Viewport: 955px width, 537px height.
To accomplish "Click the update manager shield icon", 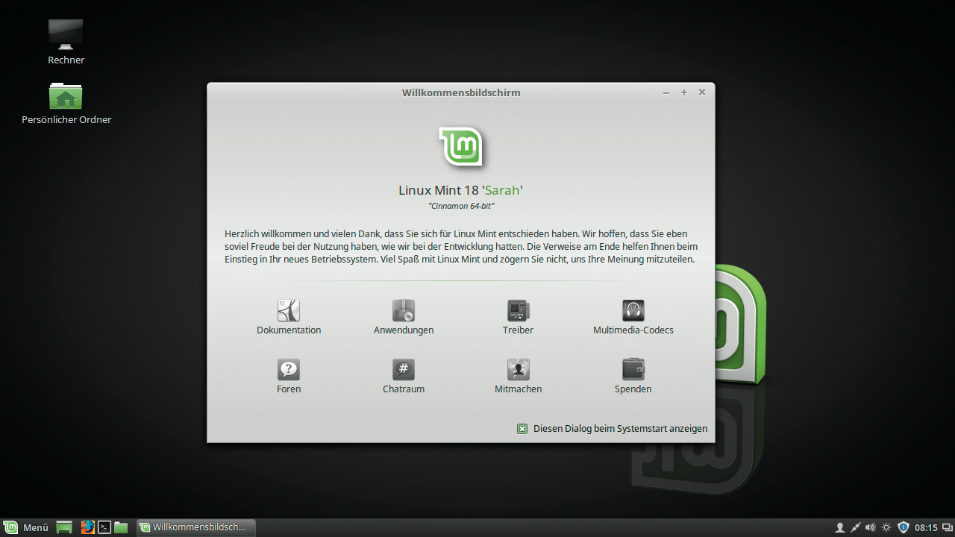I will tap(903, 527).
